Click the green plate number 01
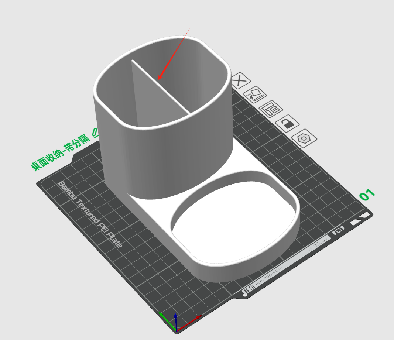Viewport: 394px width, 340px height. [367, 195]
